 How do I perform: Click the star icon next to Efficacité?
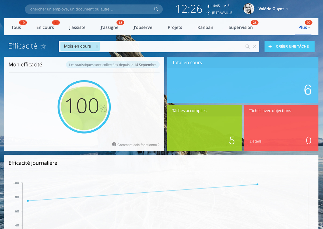tap(43, 46)
